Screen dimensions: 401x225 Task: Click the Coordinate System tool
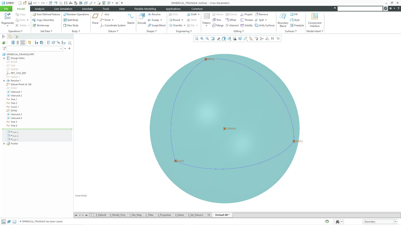[113, 26]
